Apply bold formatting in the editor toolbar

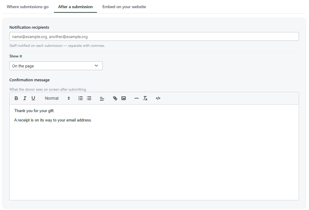[16, 98]
